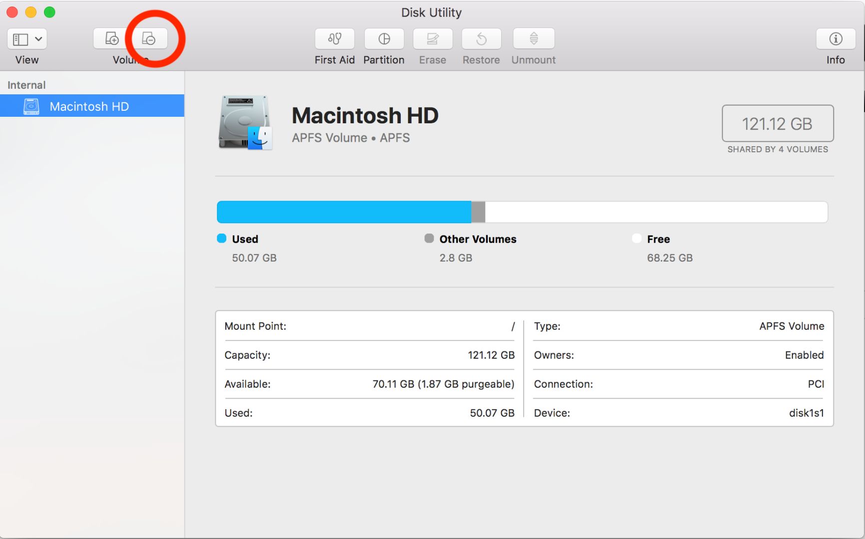Click the Erase toolbar button
The height and width of the screenshot is (539, 865).
[433, 39]
